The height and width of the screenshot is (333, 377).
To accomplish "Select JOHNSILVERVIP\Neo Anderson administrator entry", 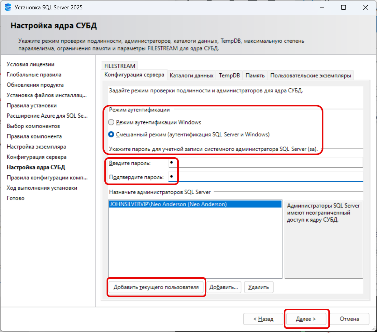I will 195,204.
